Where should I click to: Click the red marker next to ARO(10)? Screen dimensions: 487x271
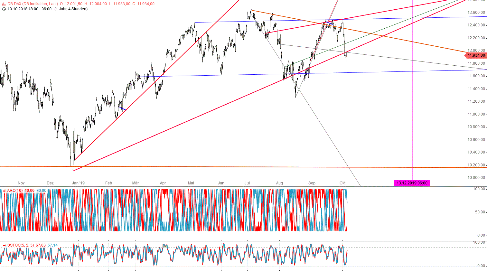[4, 191]
